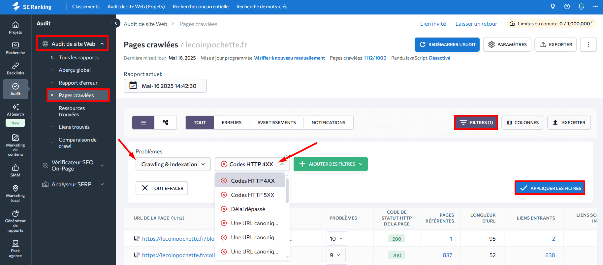The image size is (603, 265).
Task: Close the Codes HTTP 4XX dropdown
Action: 282,164
